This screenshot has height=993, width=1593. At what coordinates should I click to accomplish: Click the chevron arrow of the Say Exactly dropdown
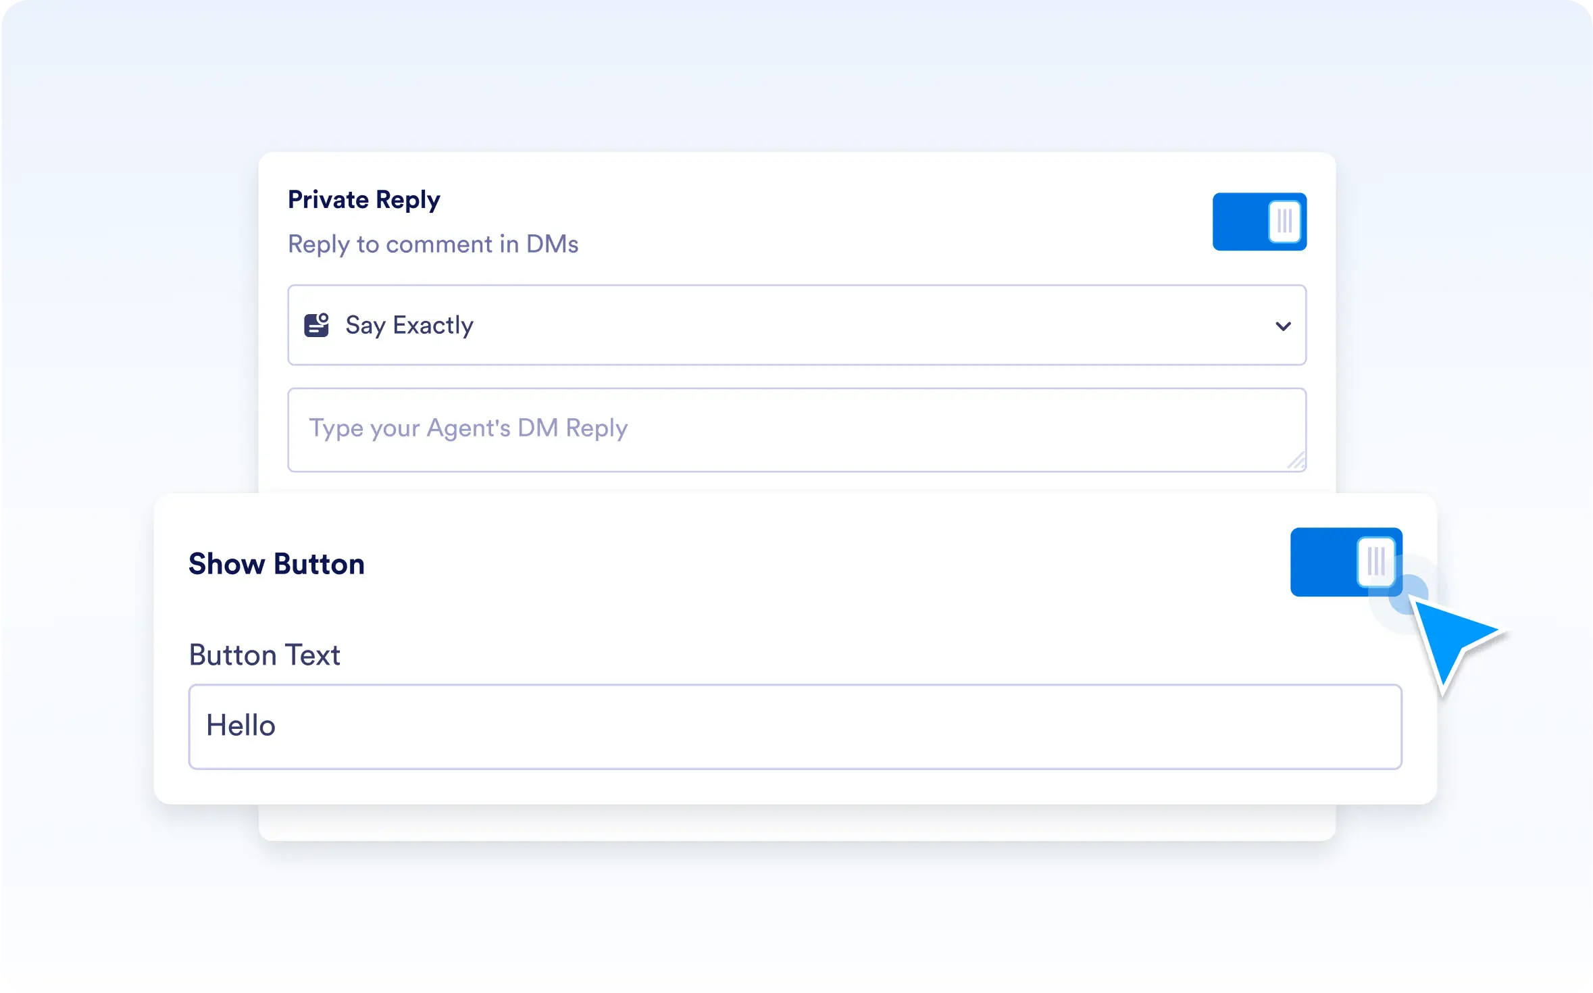1283,326
